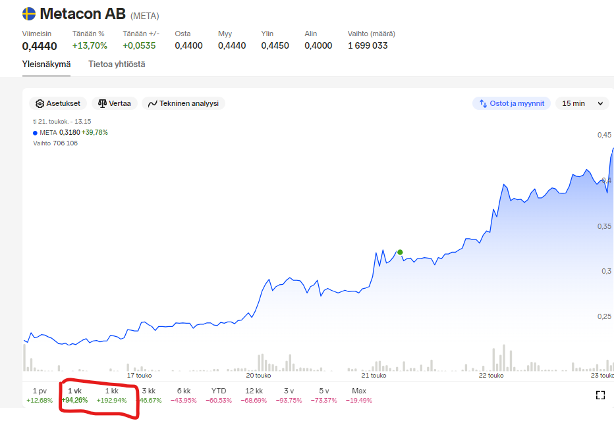
Task: Click the arrows icon in Ostot ja myynnit
Action: click(483, 104)
